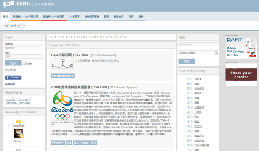This screenshot has width=259, height=151.
Task: Open the Show your colors advertisement
Action: click(x=241, y=75)
